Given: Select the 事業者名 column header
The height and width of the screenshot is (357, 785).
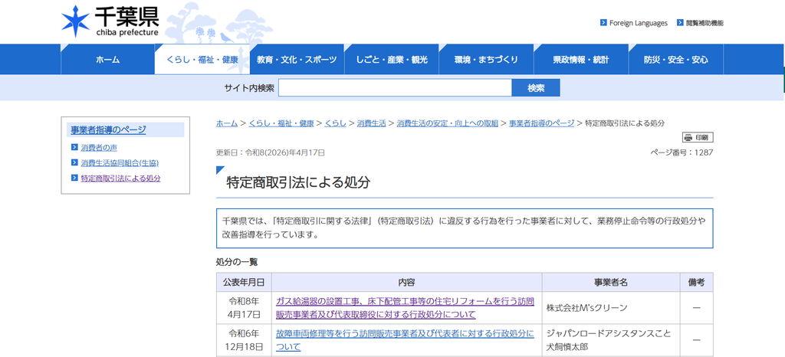Looking at the screenshot, I should pos(611,283).
